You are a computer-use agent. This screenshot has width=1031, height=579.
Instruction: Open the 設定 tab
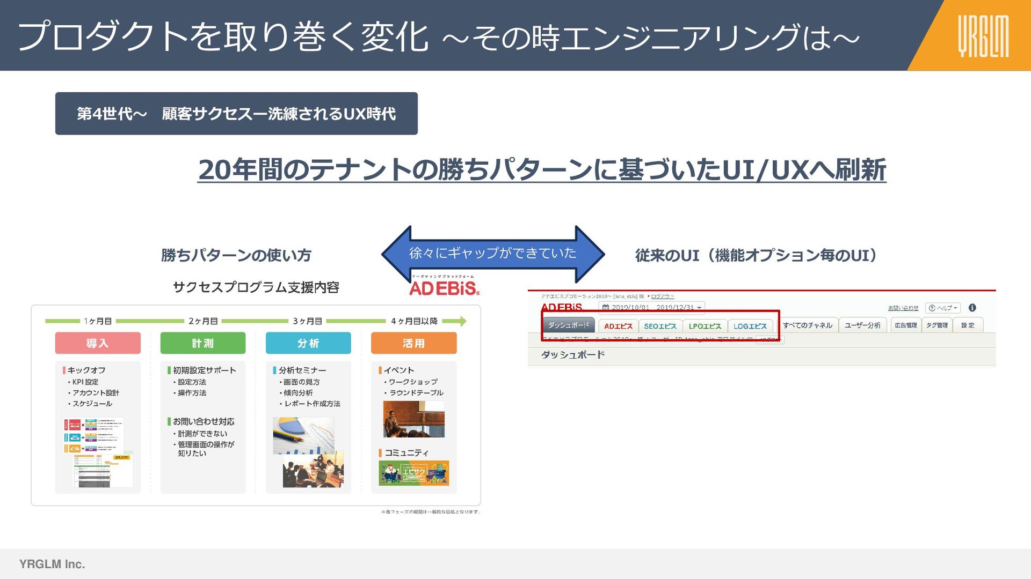pyautogui.click(x=968, y=325)
